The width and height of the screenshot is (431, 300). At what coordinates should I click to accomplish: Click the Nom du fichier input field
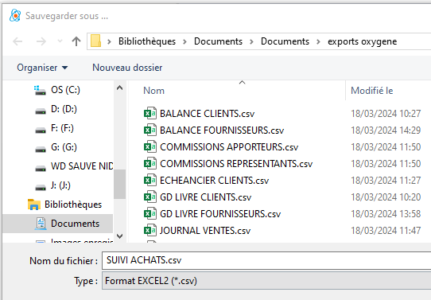(266, 260)
